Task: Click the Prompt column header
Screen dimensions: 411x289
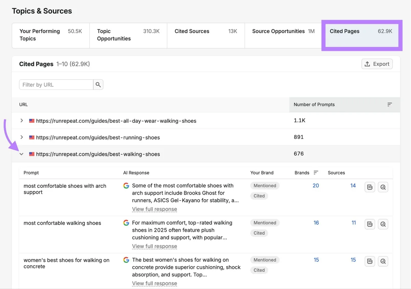Action: (x=31, y=173)
